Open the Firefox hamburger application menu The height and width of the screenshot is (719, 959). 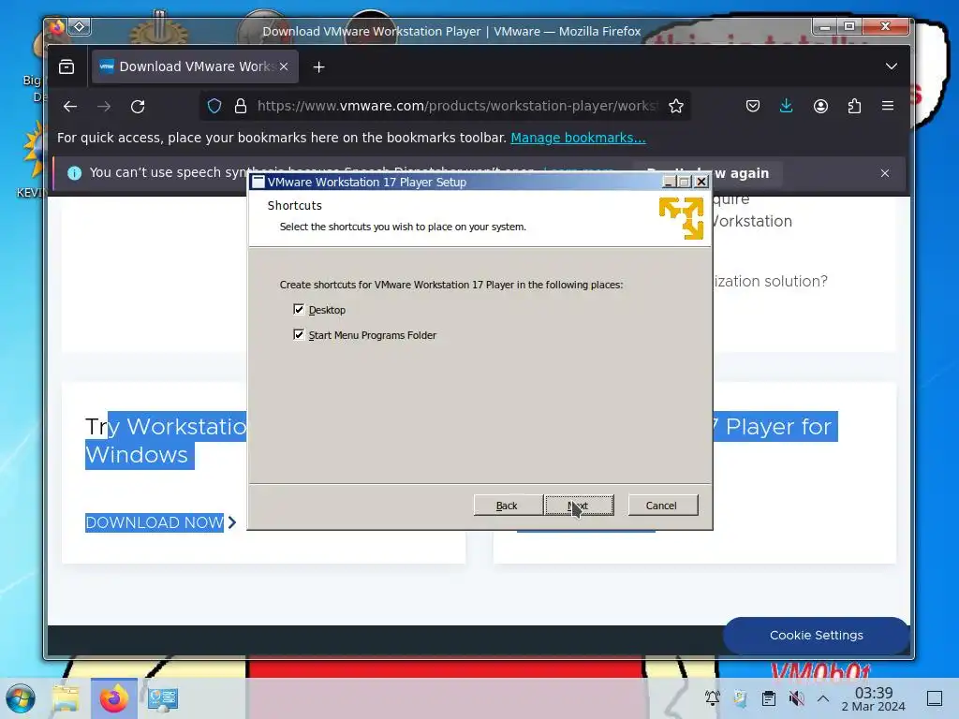pyautogui.click(x=888, y=107)
